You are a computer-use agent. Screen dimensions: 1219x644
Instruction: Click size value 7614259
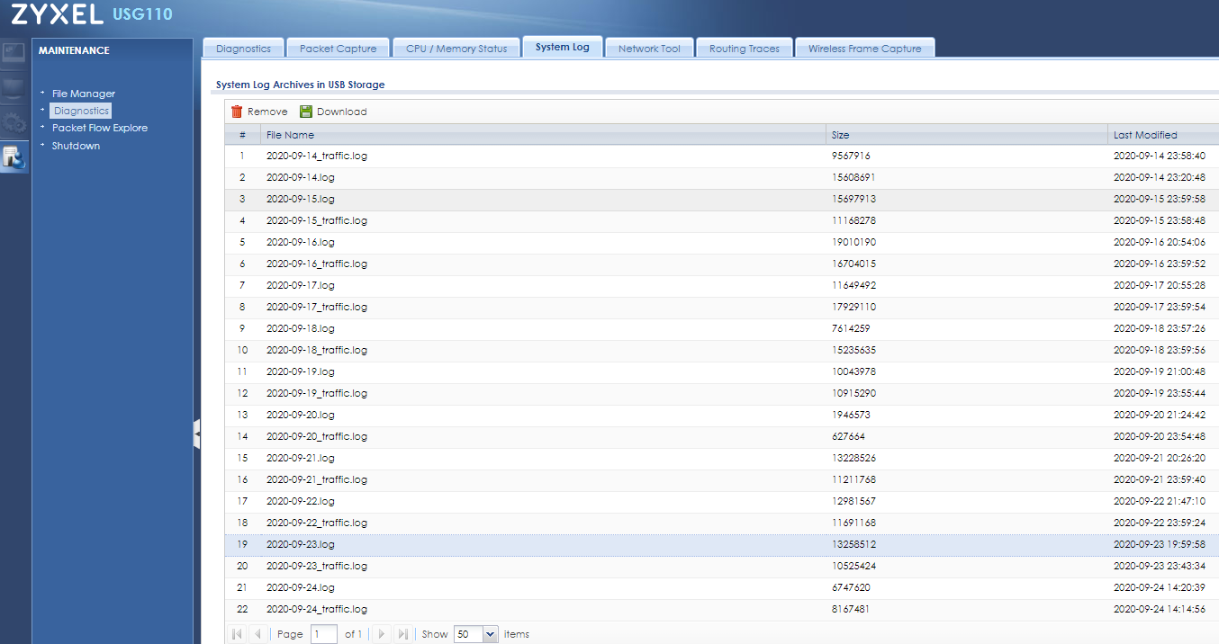coord(851,328)
